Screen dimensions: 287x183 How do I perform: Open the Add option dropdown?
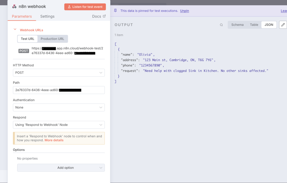click(61, 168)
